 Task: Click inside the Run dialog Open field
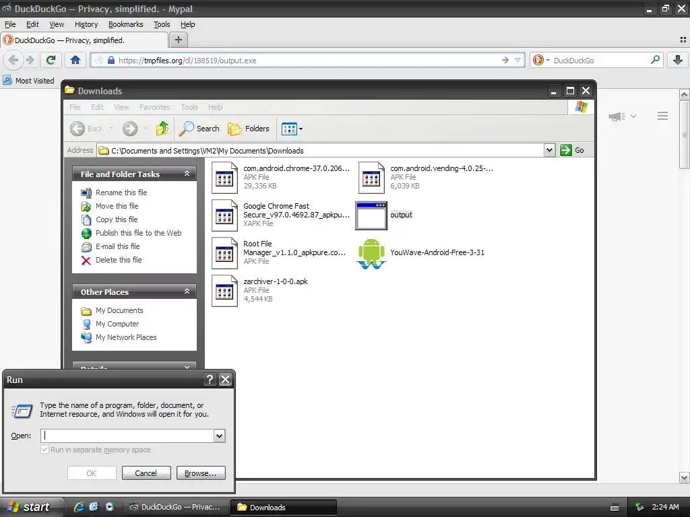pyautogui.click(x=127, y=436)
